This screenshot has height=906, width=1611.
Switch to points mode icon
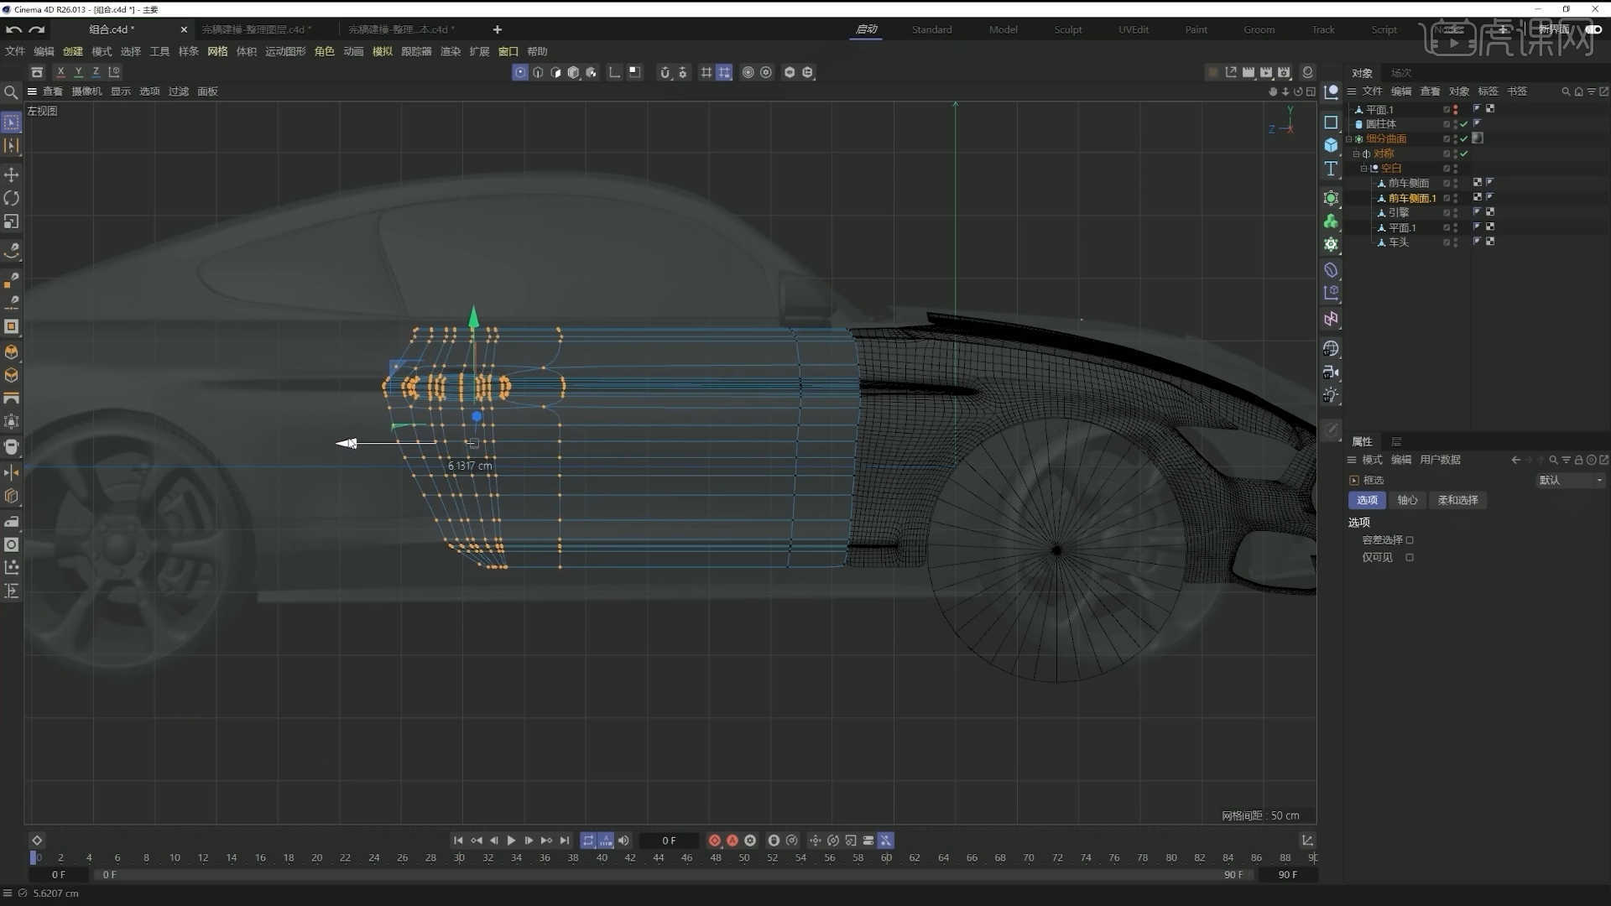coord(520,72)
